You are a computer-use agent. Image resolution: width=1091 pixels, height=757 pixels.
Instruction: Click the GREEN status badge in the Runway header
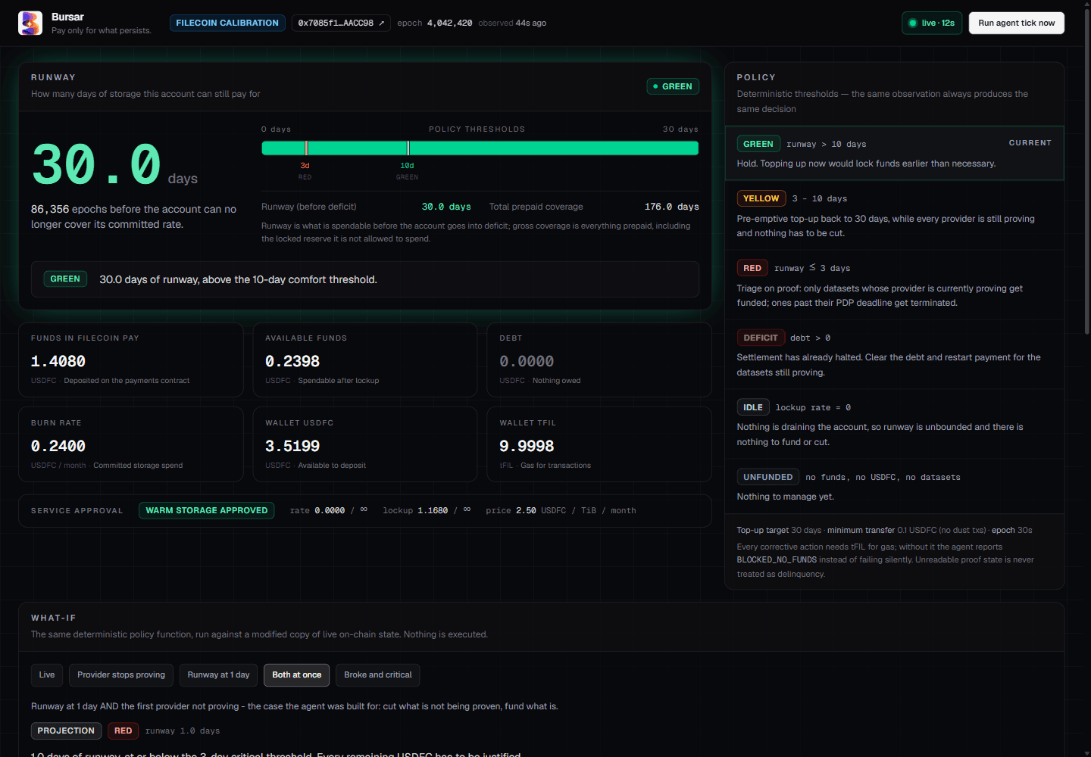click(673, 86)
